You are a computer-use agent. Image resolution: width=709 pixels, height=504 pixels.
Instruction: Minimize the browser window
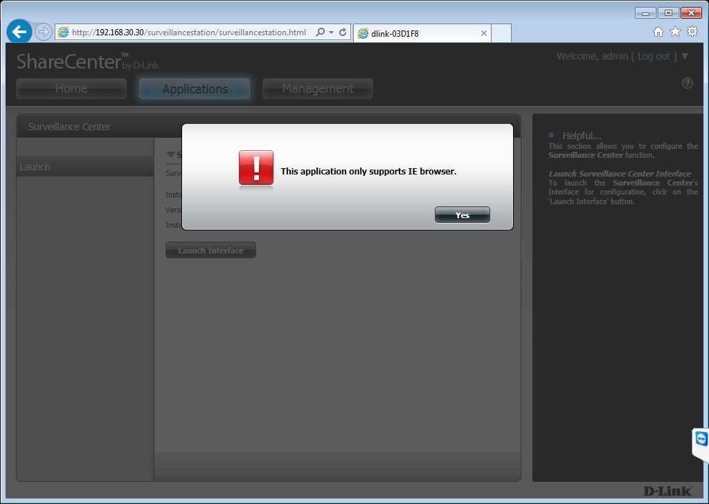[x=645, y=13]
